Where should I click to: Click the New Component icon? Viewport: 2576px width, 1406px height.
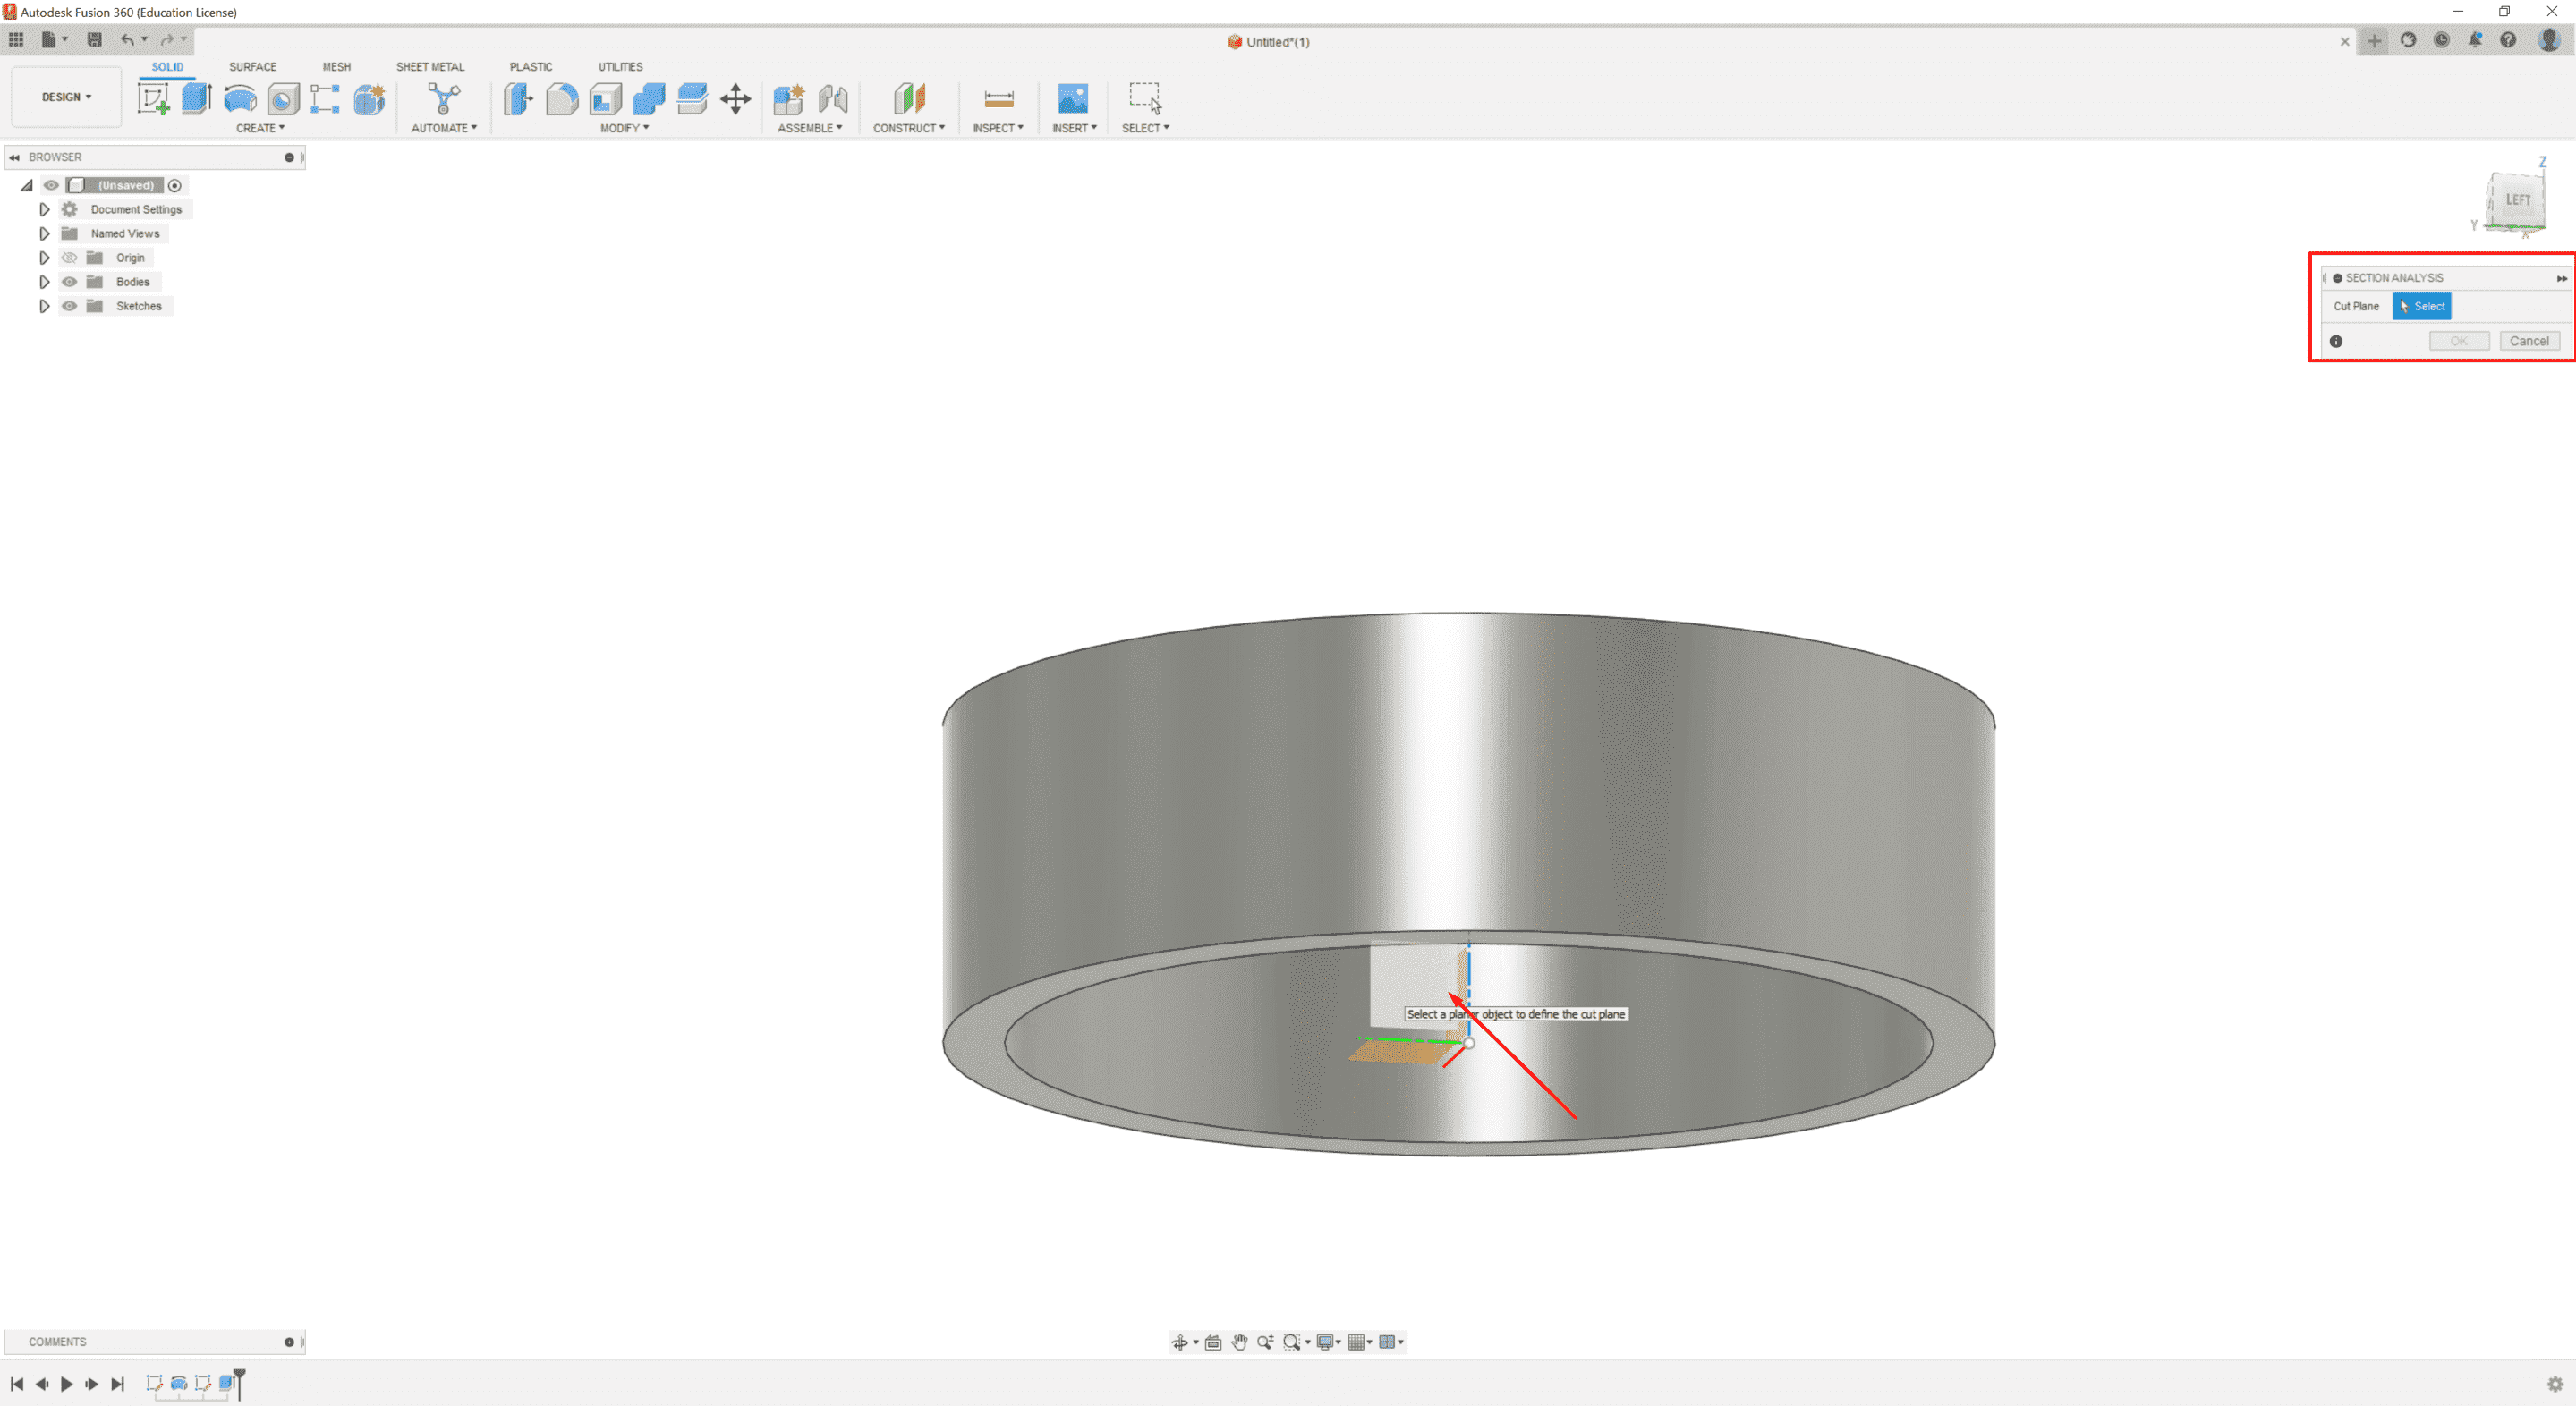click(x=789, y=97)
